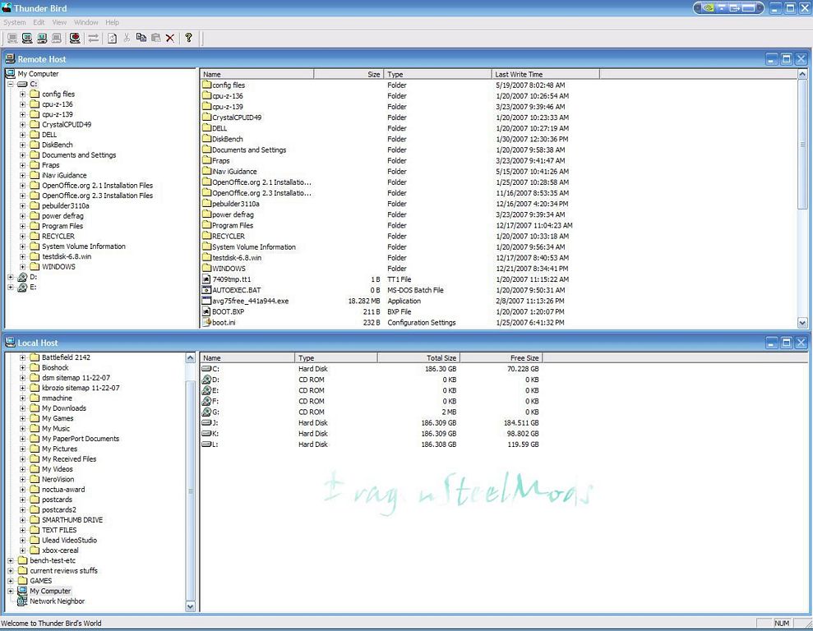This screenshot has height=631, width=813.
Task: Open the Window menu
Action: point(86,22)
